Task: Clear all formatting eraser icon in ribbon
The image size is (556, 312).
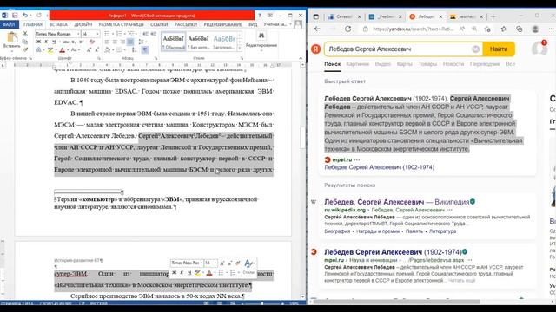Action: (x=92, y=42)
